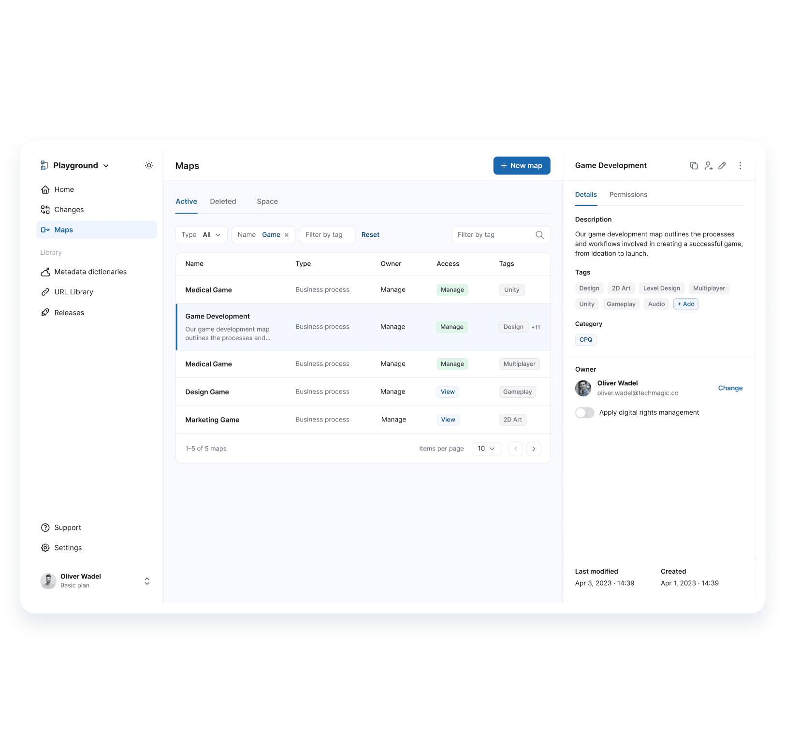Viewport: 786px width, 754px height.
Task: Select the Marketing Game row
Action: (x=363, y=420)
